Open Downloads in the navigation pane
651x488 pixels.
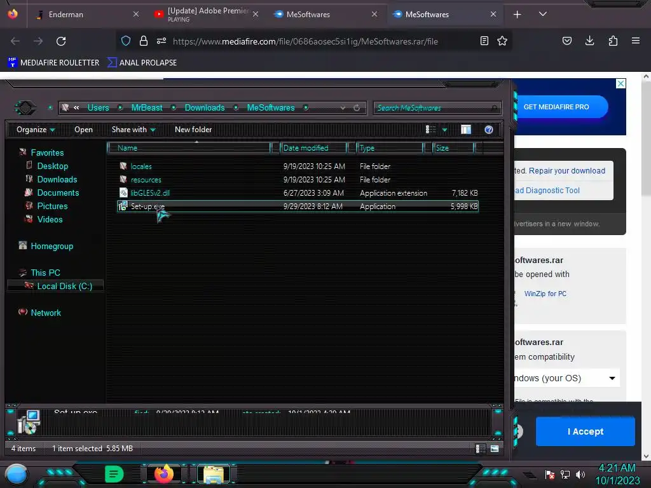point(57,179)
